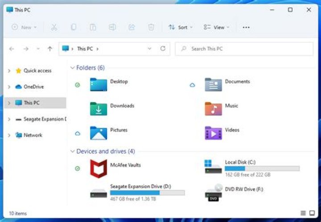Open the Sort menu

180,27
